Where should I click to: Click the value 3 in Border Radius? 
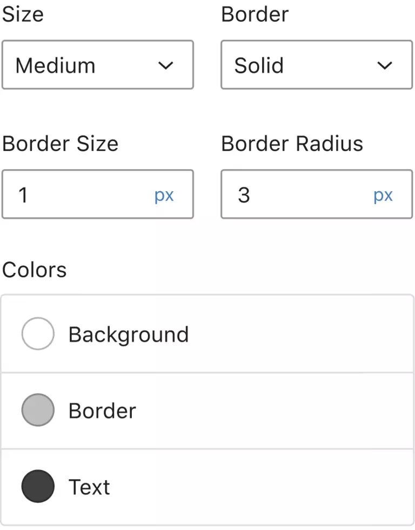(244, 195)
